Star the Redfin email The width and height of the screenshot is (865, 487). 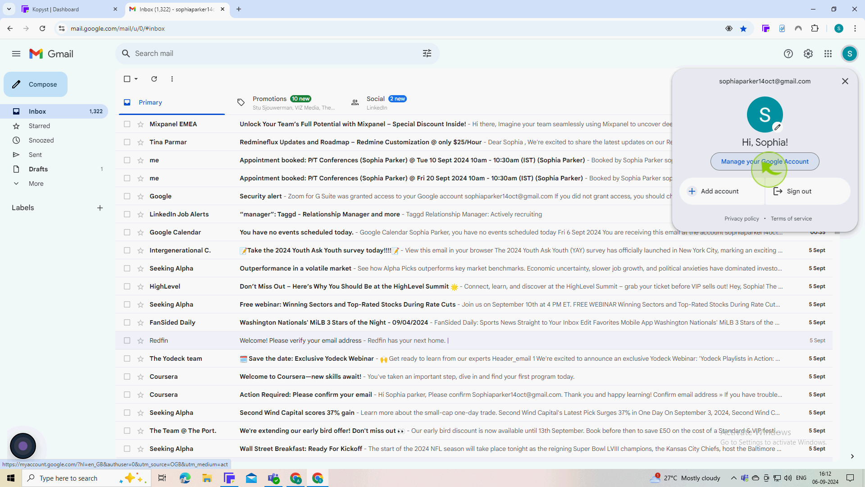(x=141, y=340)
